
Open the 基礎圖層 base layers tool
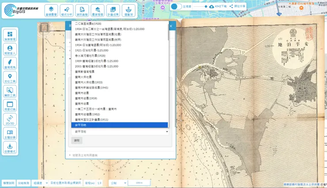click(x=51, y=11)
